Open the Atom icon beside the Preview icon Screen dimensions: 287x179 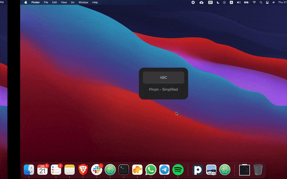tap(225, 169)
